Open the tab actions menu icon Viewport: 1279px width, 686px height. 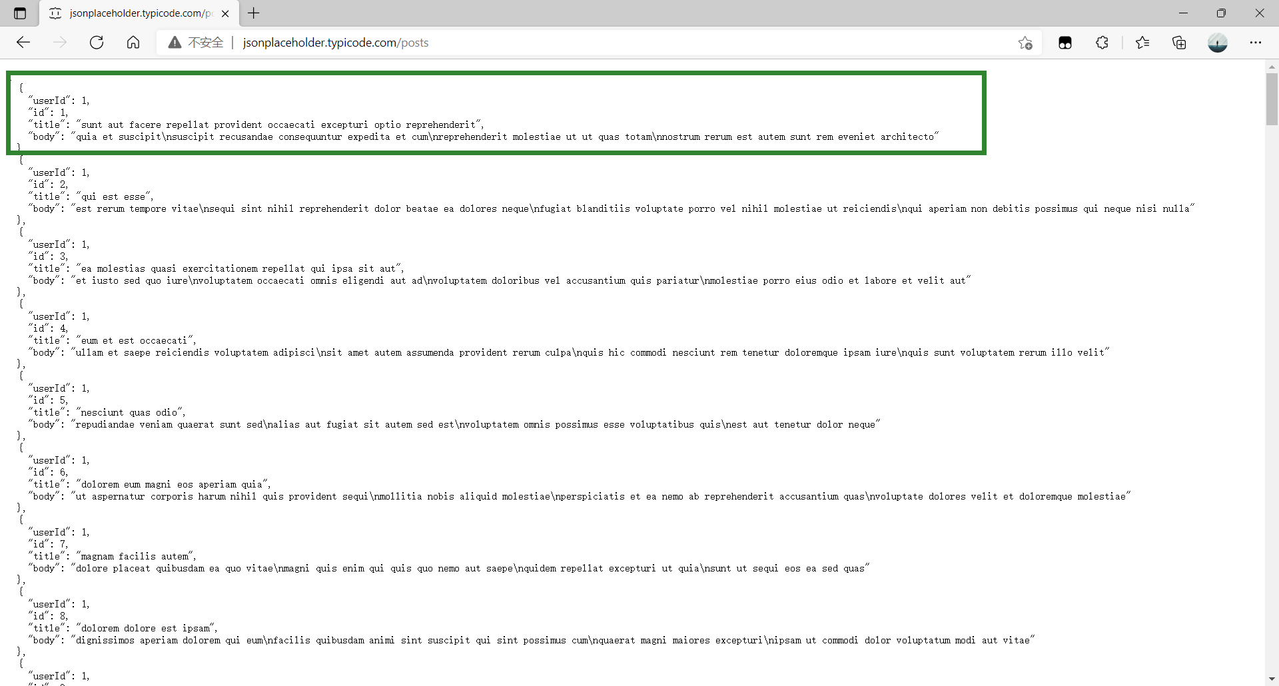pyautogui.click(x=20, y=13)
